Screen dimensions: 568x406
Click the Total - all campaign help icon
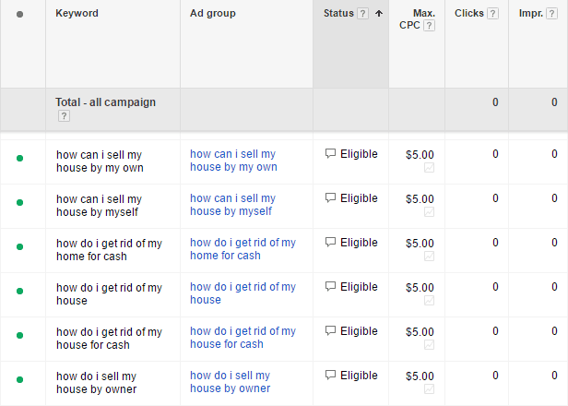(x=64, y=116)
